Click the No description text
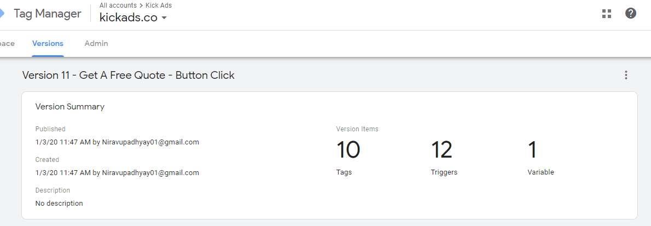This screenshot has width=651, height=226. tap(59, 203)
